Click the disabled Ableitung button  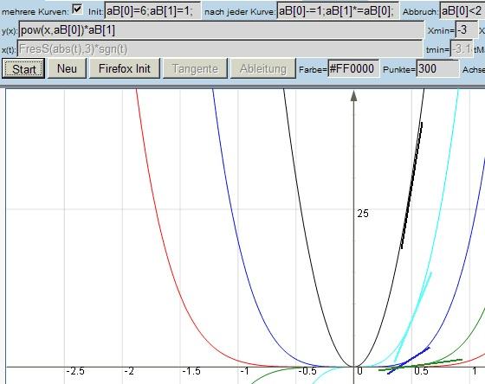click(263, 68)
